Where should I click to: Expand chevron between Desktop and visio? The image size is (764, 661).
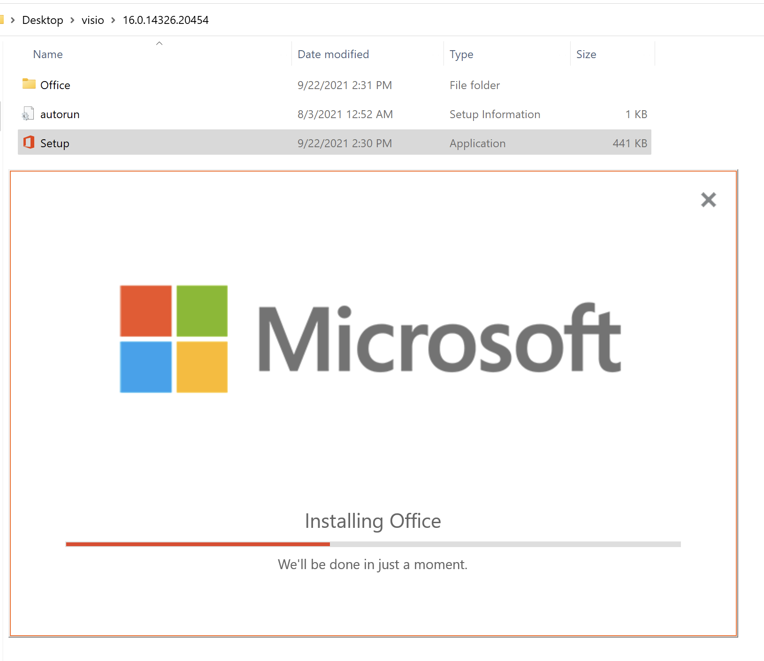tap(72, 20)
